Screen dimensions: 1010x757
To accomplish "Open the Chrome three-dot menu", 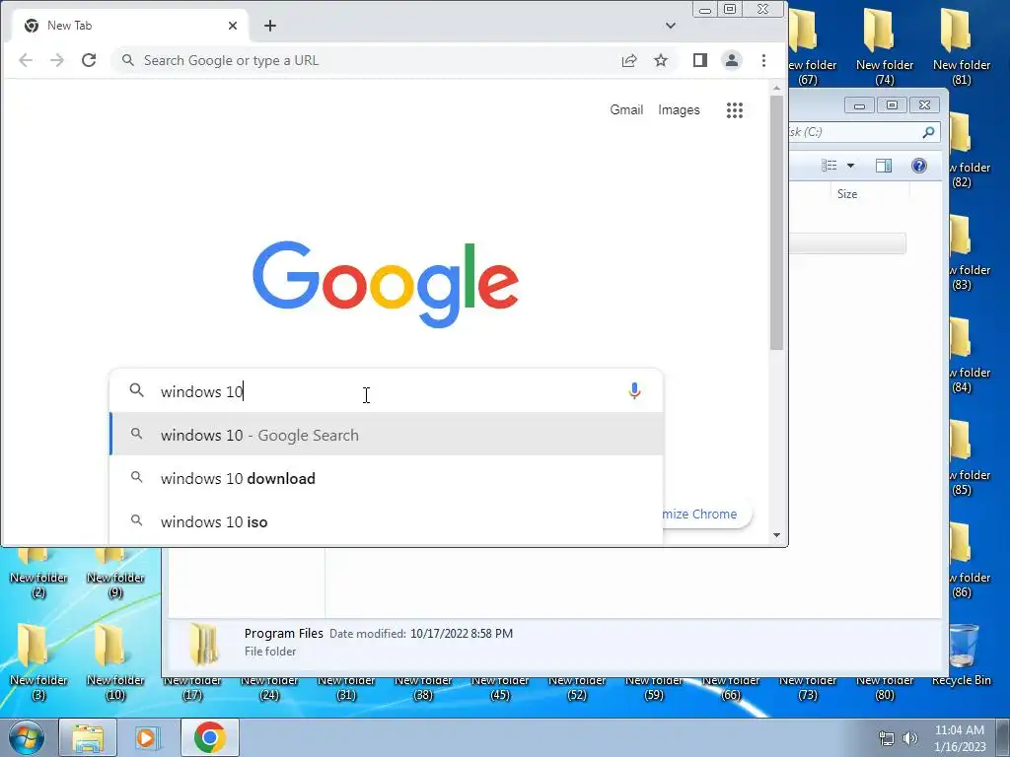I will coord(764,60).
